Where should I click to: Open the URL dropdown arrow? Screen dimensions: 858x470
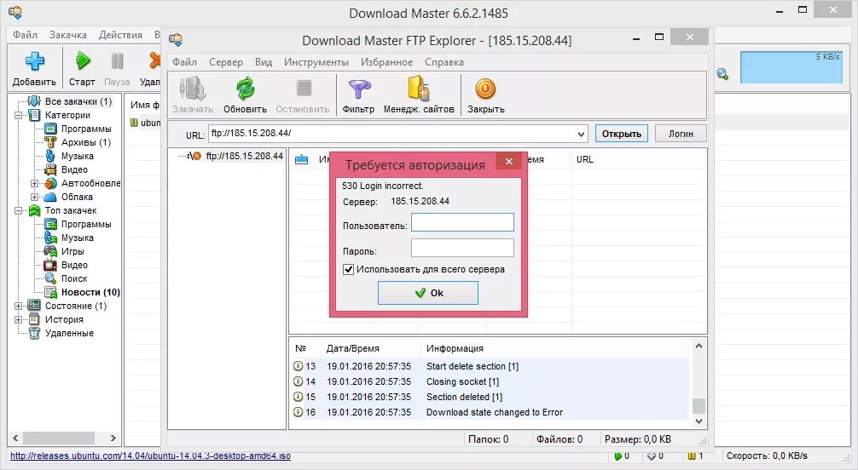click(581, 134)
